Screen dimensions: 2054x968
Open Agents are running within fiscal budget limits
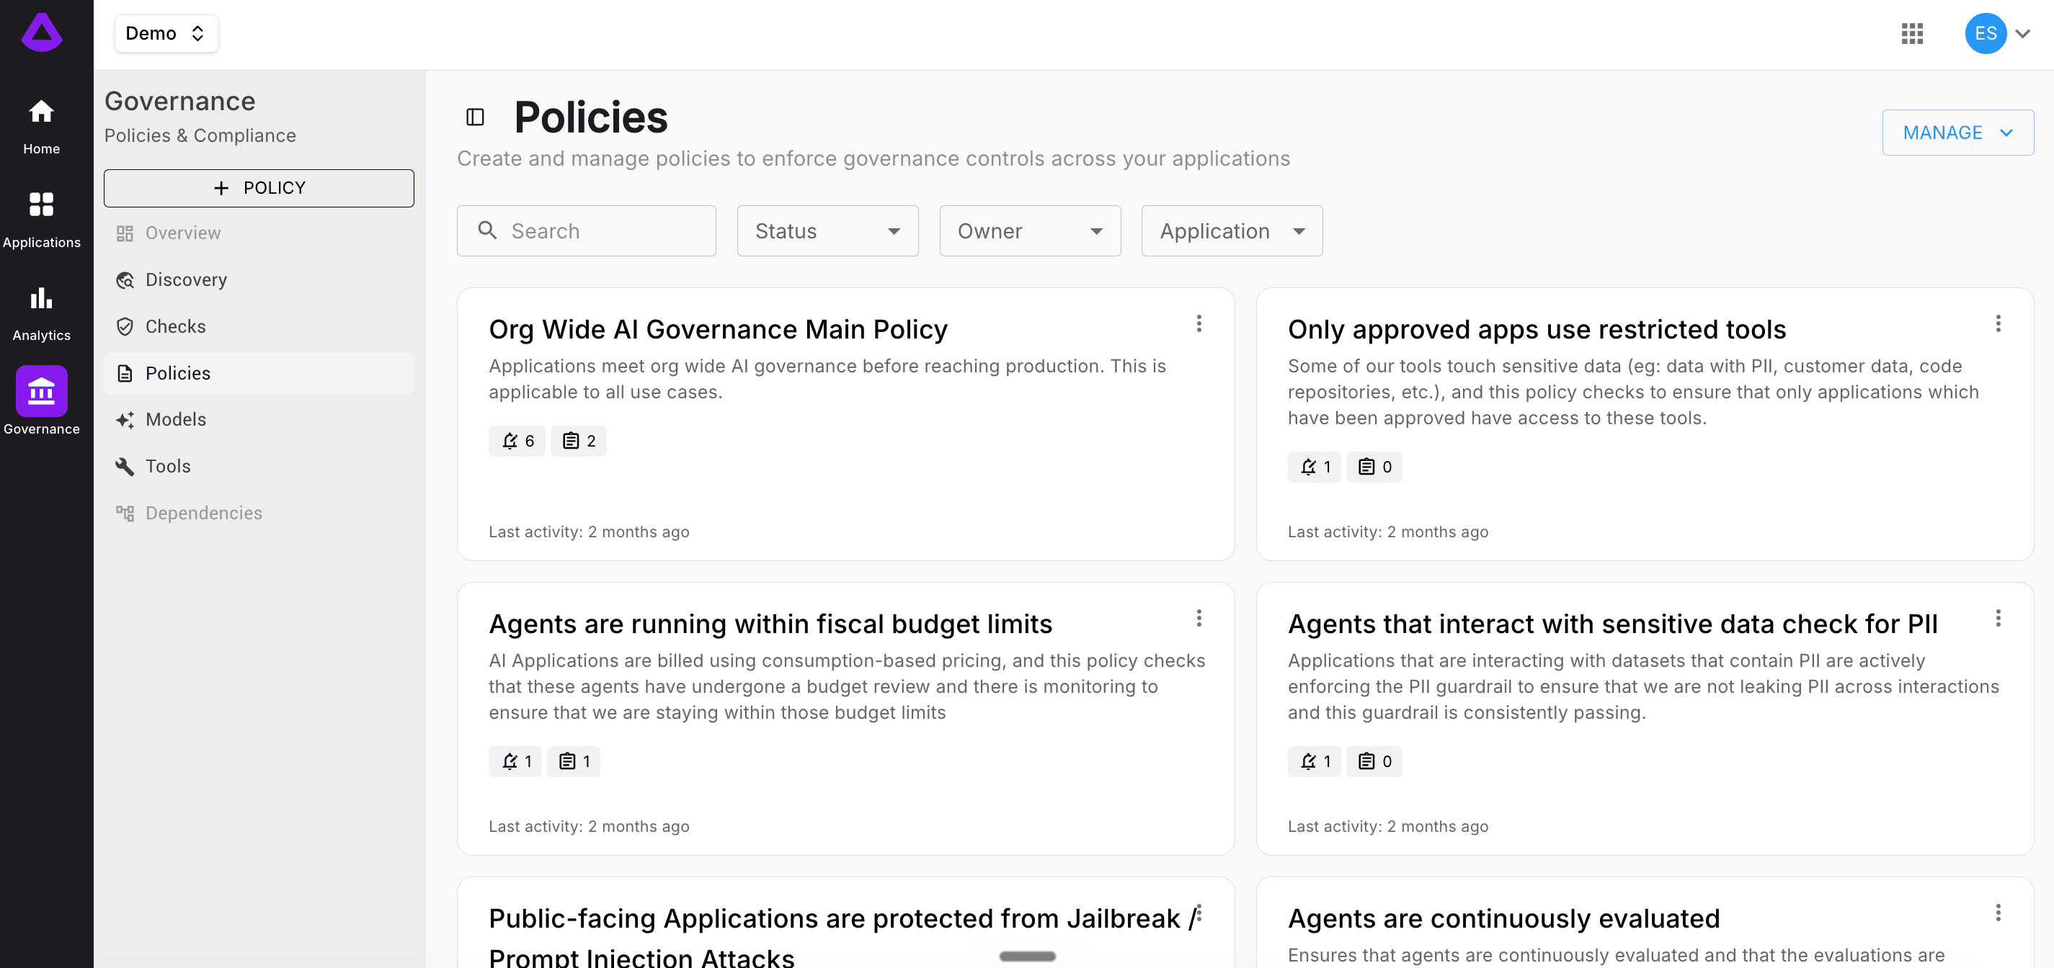(x=770, y=624)
